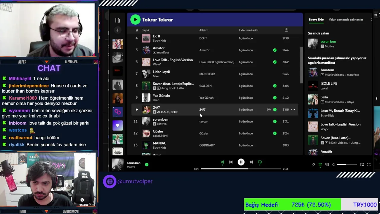Click the MANIAC track title
Image resolution: width=380 pixels, height=214 pixels.
(159, 143)
